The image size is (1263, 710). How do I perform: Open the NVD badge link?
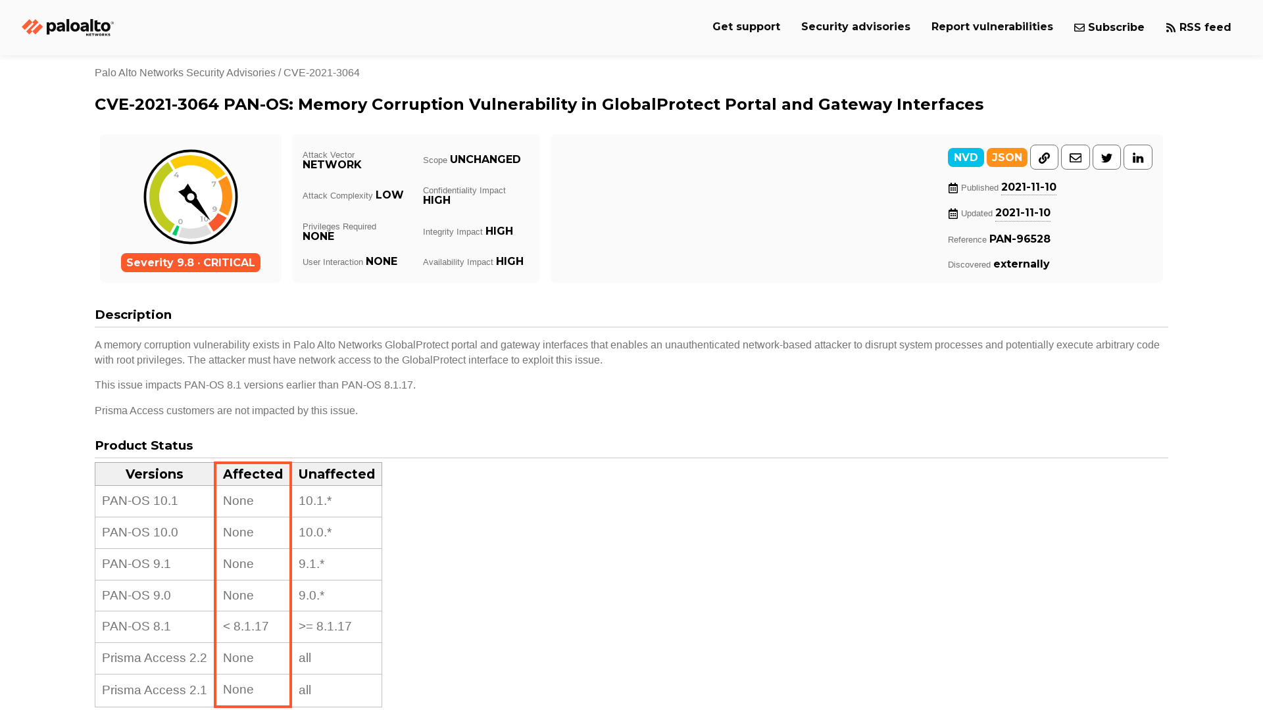966,157
